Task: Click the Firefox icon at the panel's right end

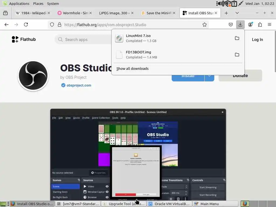Action: [245, 204]
